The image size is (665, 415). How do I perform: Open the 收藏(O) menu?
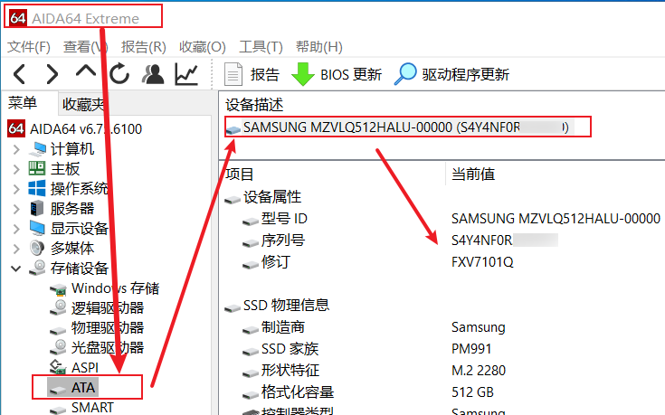pos(203,47)
